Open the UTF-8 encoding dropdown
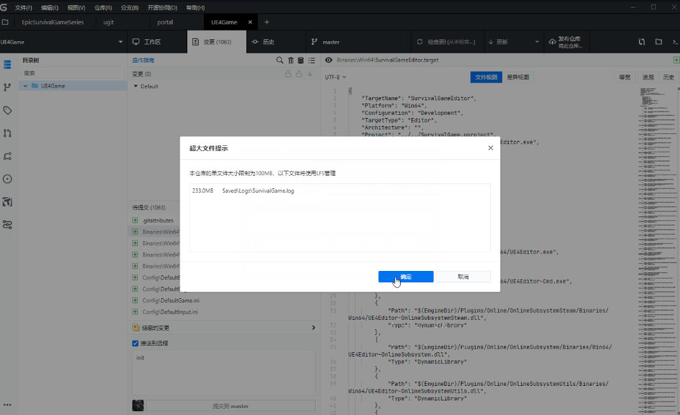Image resolution: width=680 pixels, height=415 pixels. tap(335, 77)
